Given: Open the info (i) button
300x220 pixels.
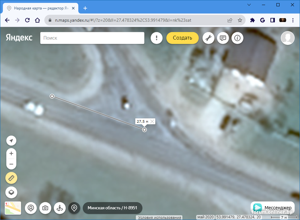Looking at the screenshot, I should (237, 38).
